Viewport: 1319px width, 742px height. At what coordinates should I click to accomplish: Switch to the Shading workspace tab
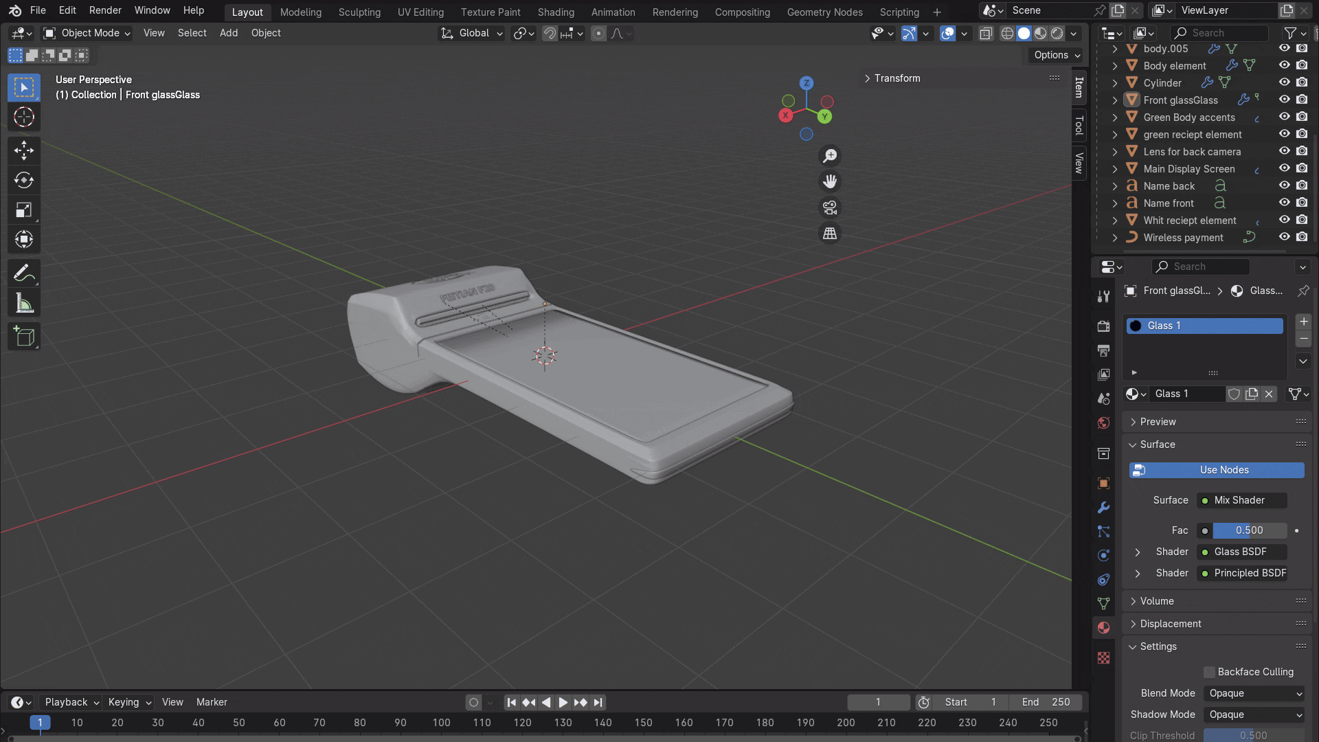click(x=555, y=12)
